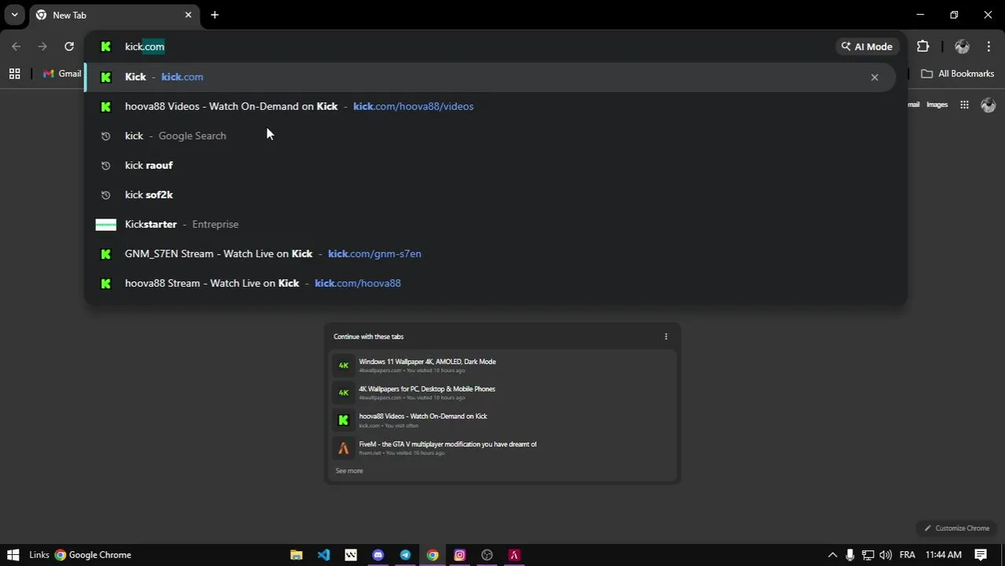Click the address bar with kick.com

click(x=472, y=46)
